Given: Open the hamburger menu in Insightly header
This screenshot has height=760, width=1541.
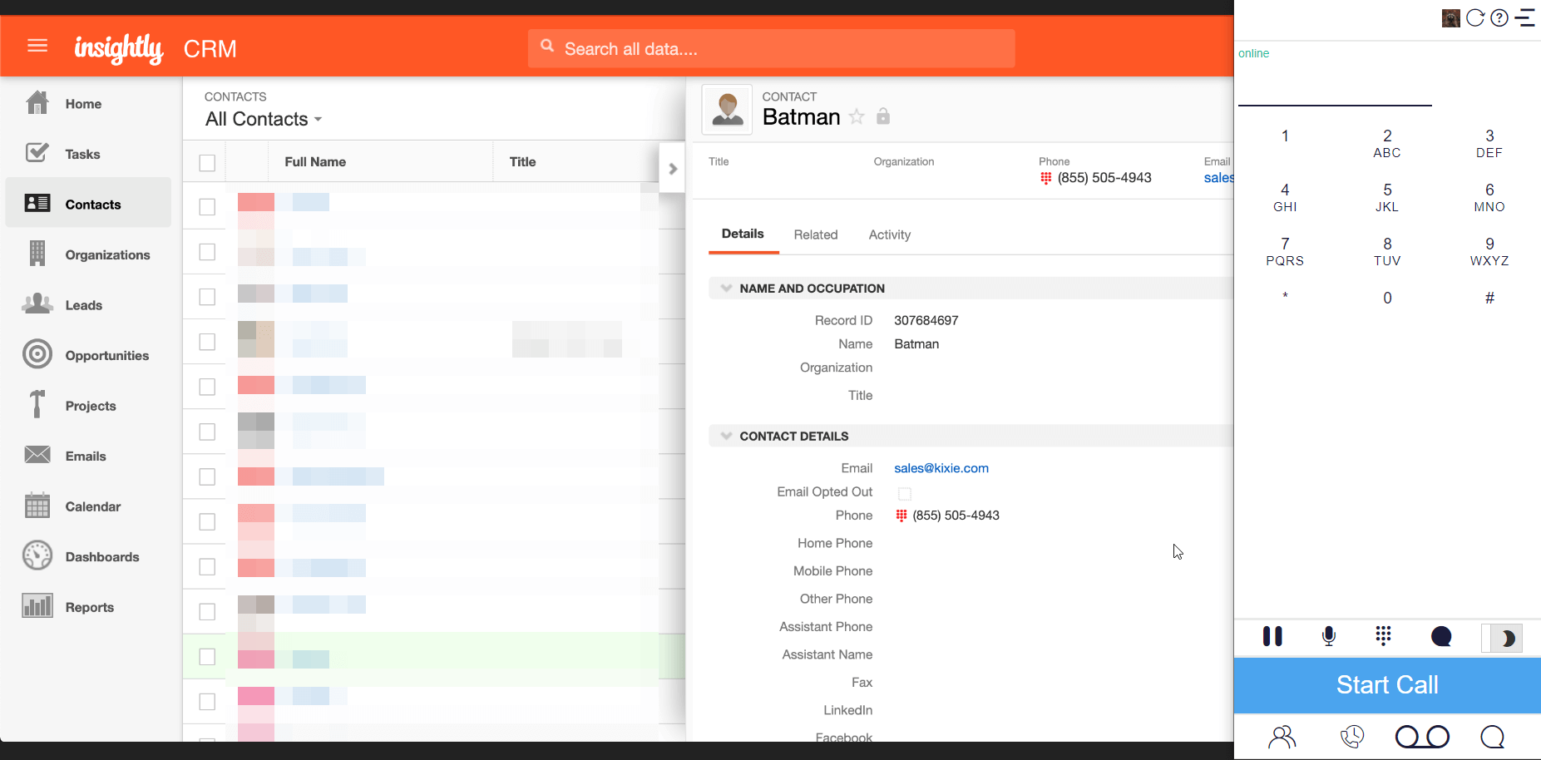Looking at the screenshot, I should [x=37, y=46].
